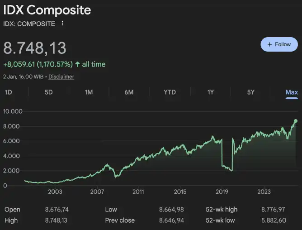
Task: Click the chart near 2007 peak
Action: 107,165
